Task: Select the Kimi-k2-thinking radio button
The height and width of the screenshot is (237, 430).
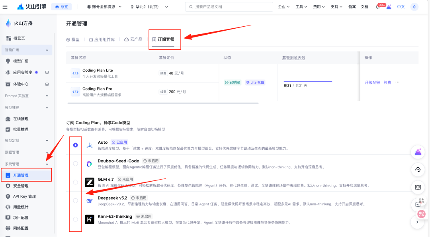Action: click(75, 219)
